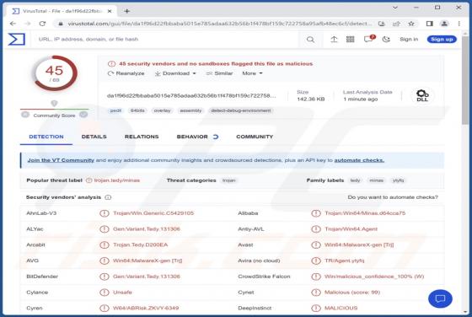Expand the Download dropdown
The width and height of the screenshot is (472, 317).
click(x=175, y=73)
